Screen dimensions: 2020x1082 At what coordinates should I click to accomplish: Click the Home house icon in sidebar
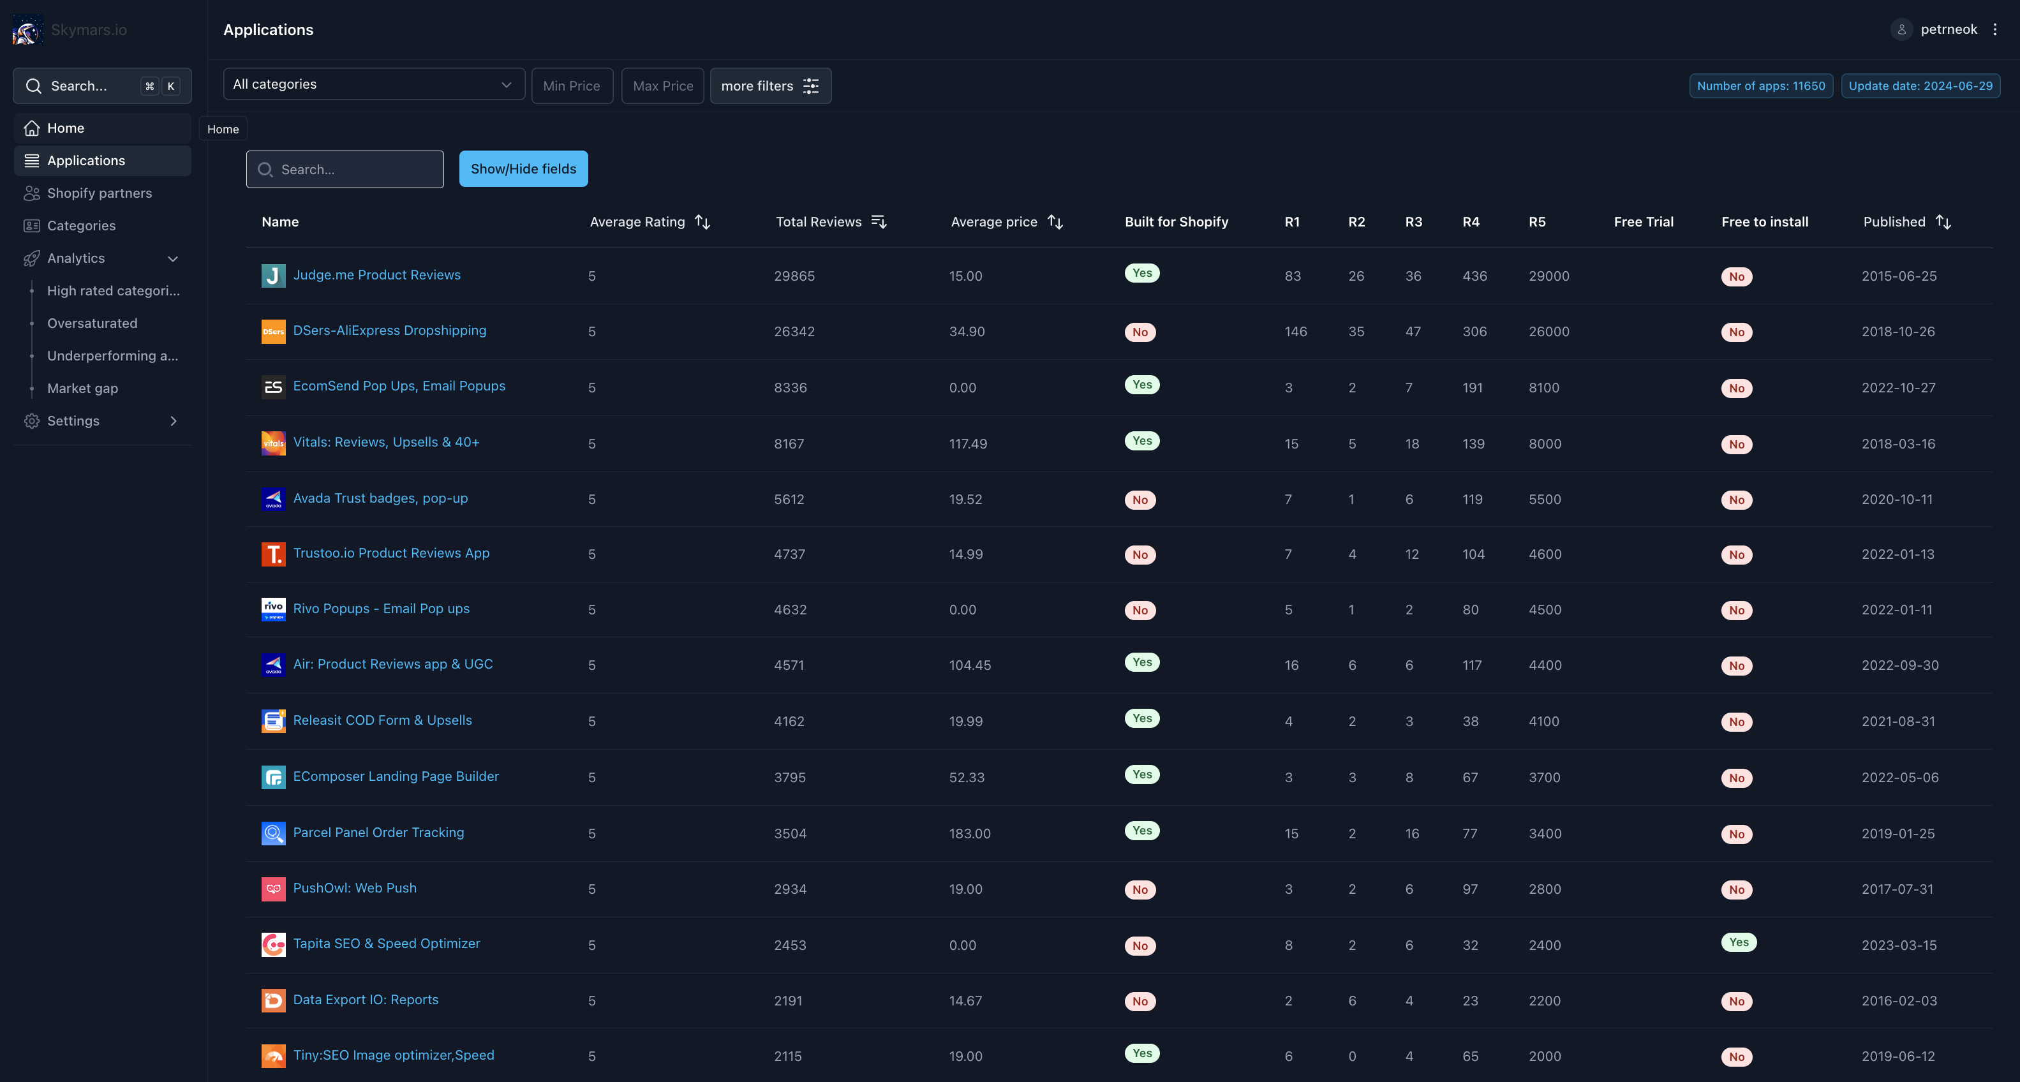pyautogui.click(x=32, y=128)
